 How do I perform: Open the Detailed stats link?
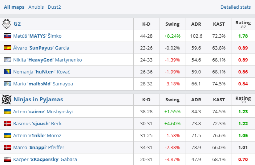(x=235, y=7)
